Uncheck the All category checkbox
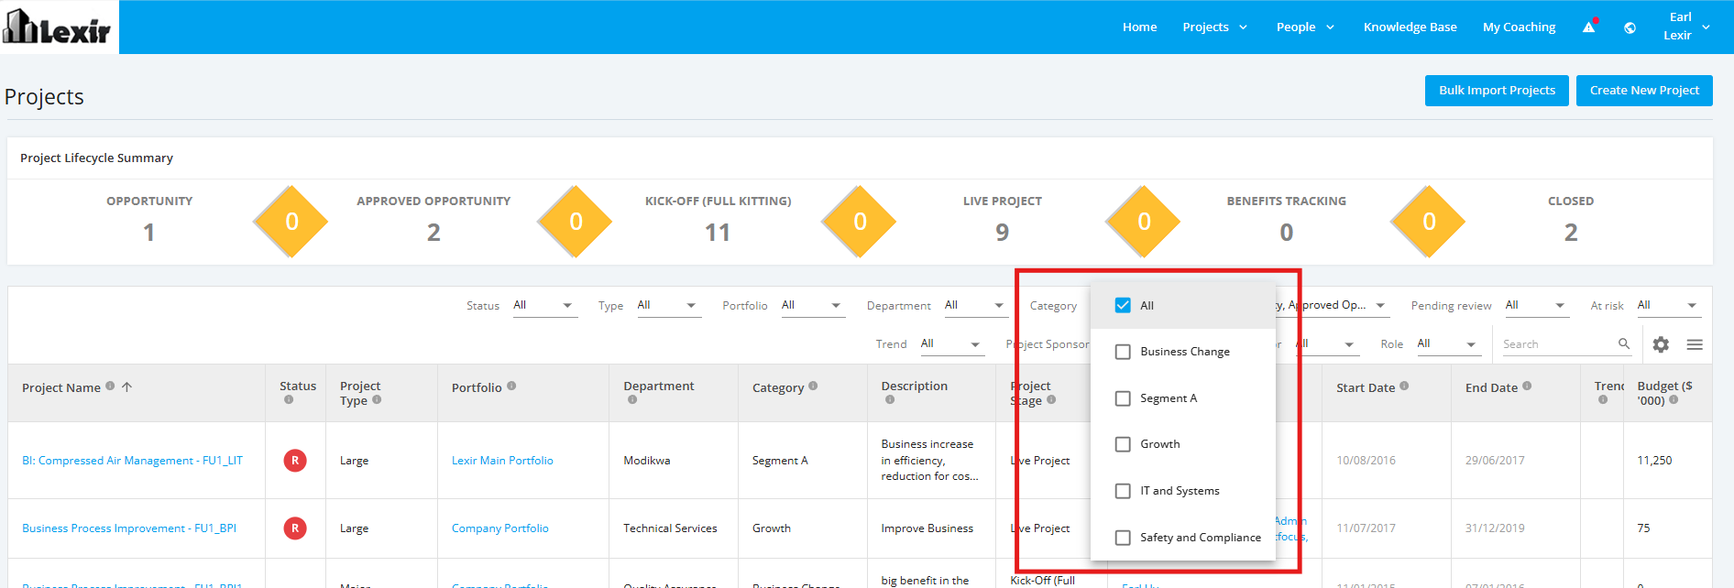1734x588 pixels. pos(1123,305)
